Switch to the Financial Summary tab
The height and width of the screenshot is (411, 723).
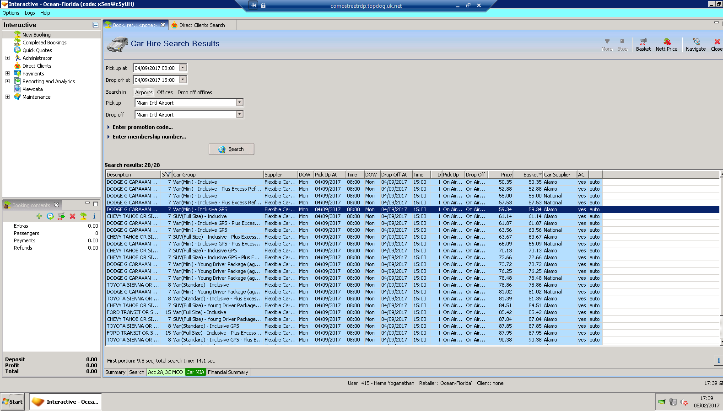(228, 372)
